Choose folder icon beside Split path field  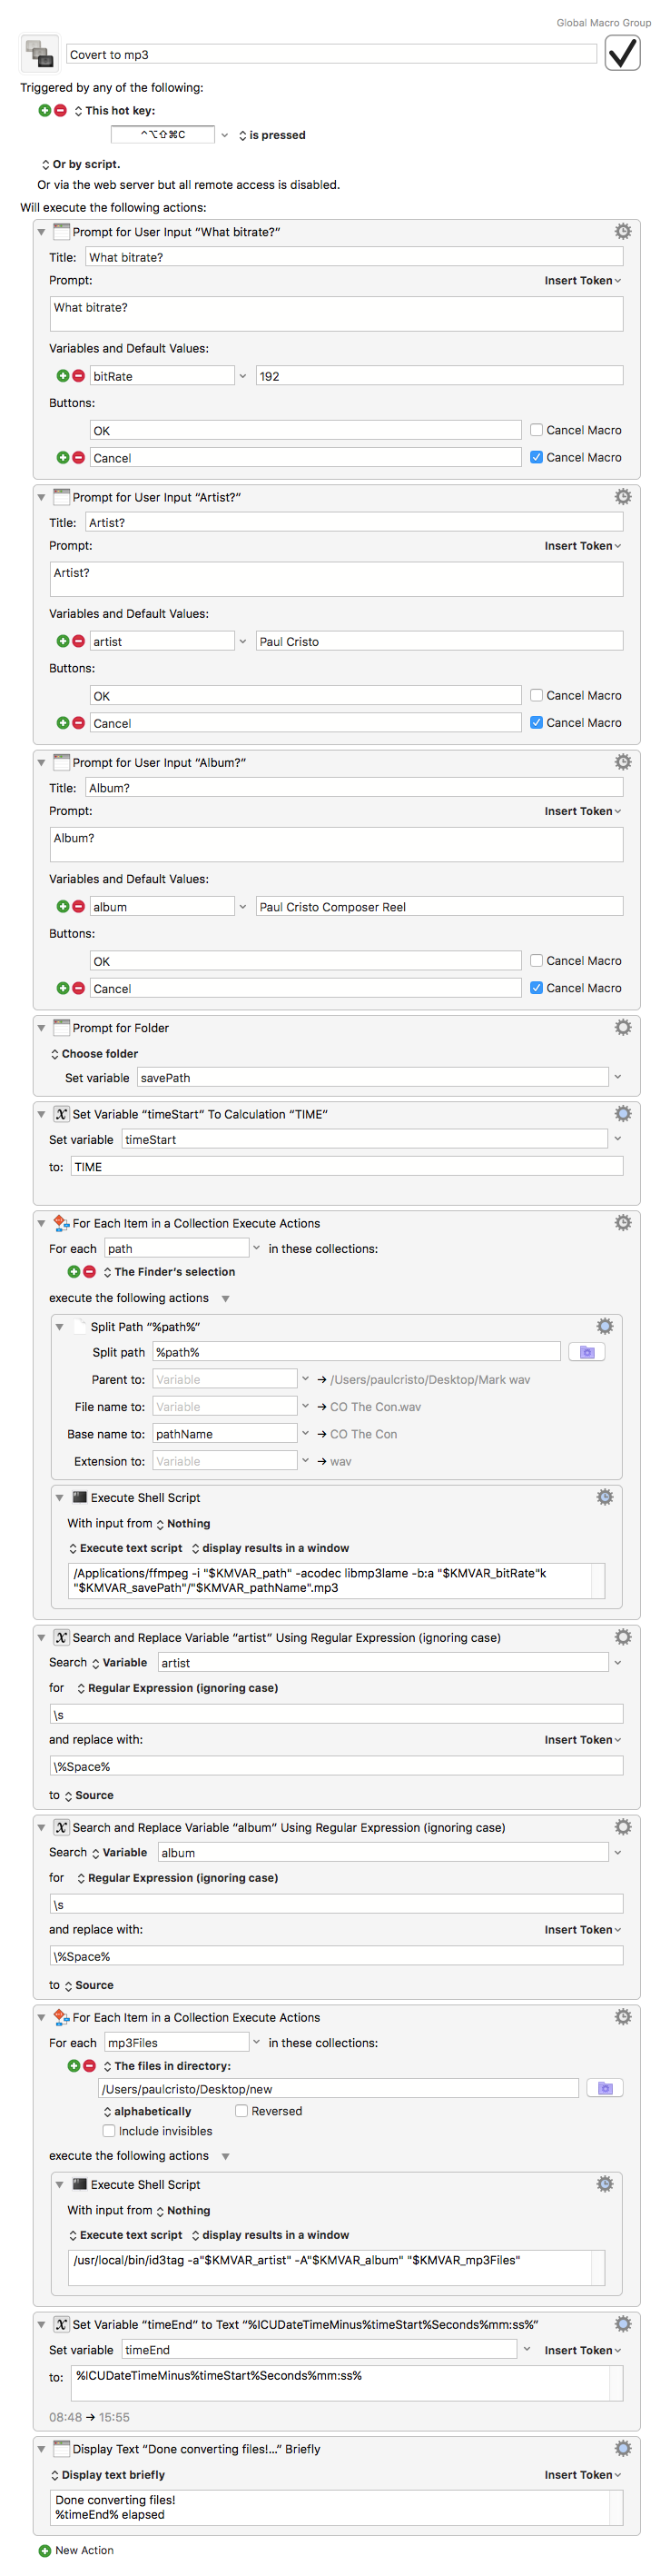587,1352
